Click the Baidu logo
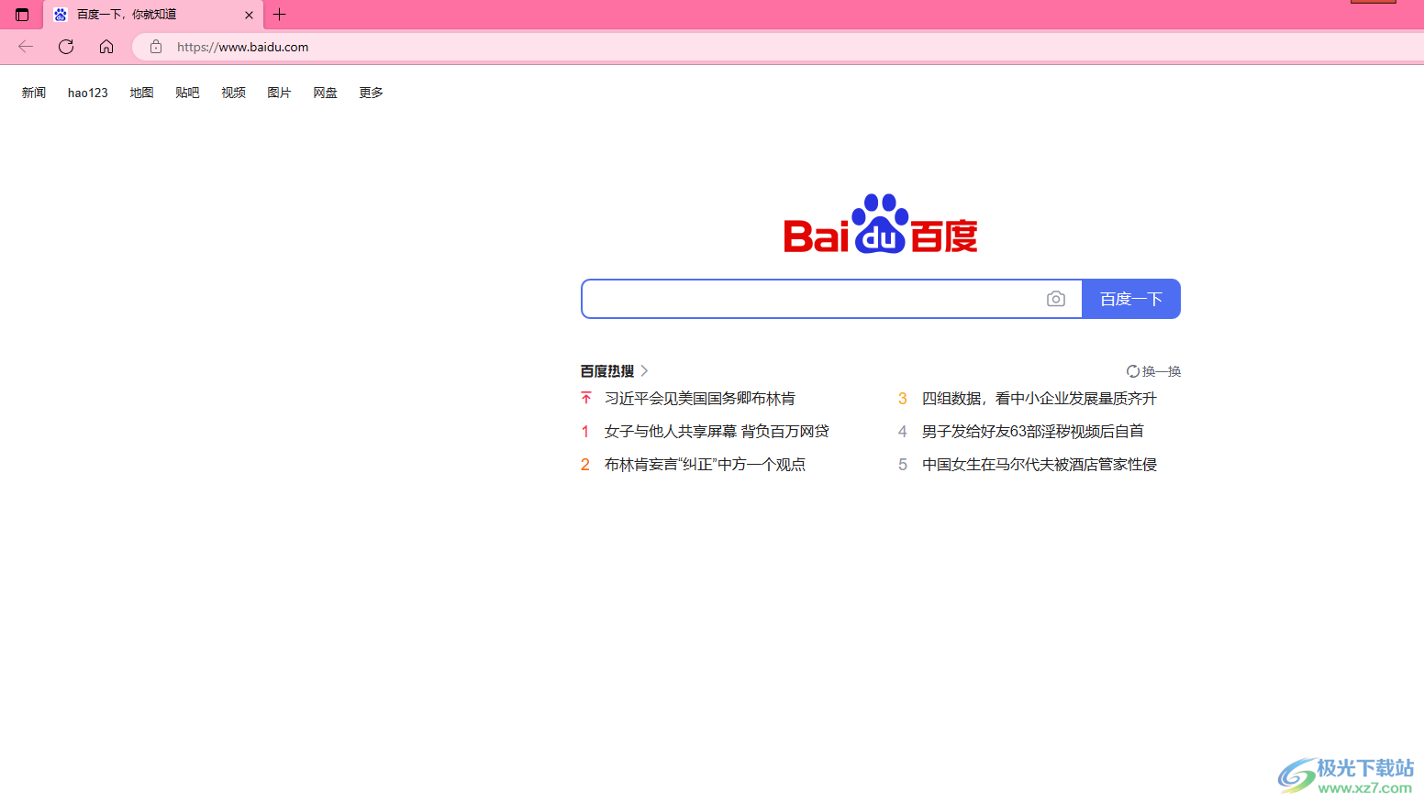Image resolution: width=1424 pixels, height=803 pixels. point(881,224)
